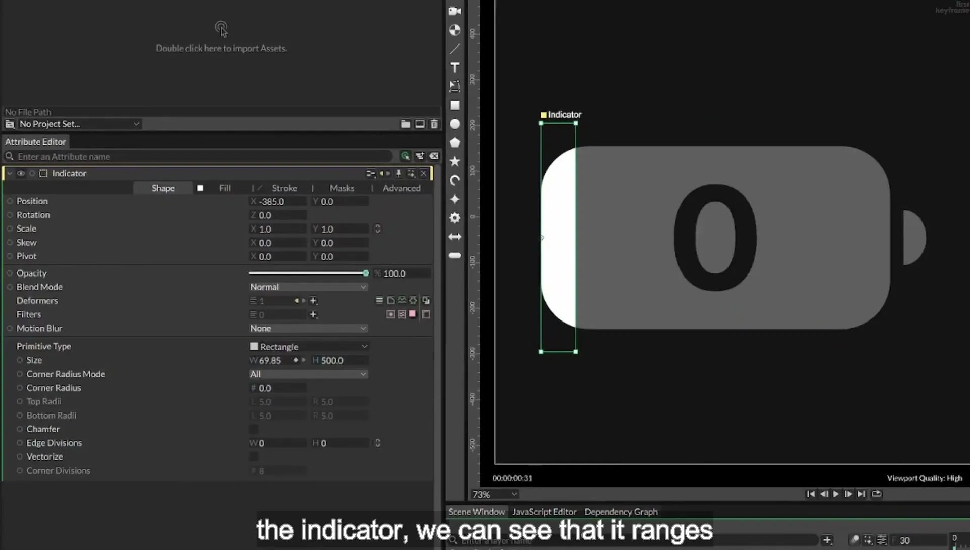The image size is (970, 550).
Task: Toggle visibility eye of Indicator layer
Action: [x=21, y=173]
